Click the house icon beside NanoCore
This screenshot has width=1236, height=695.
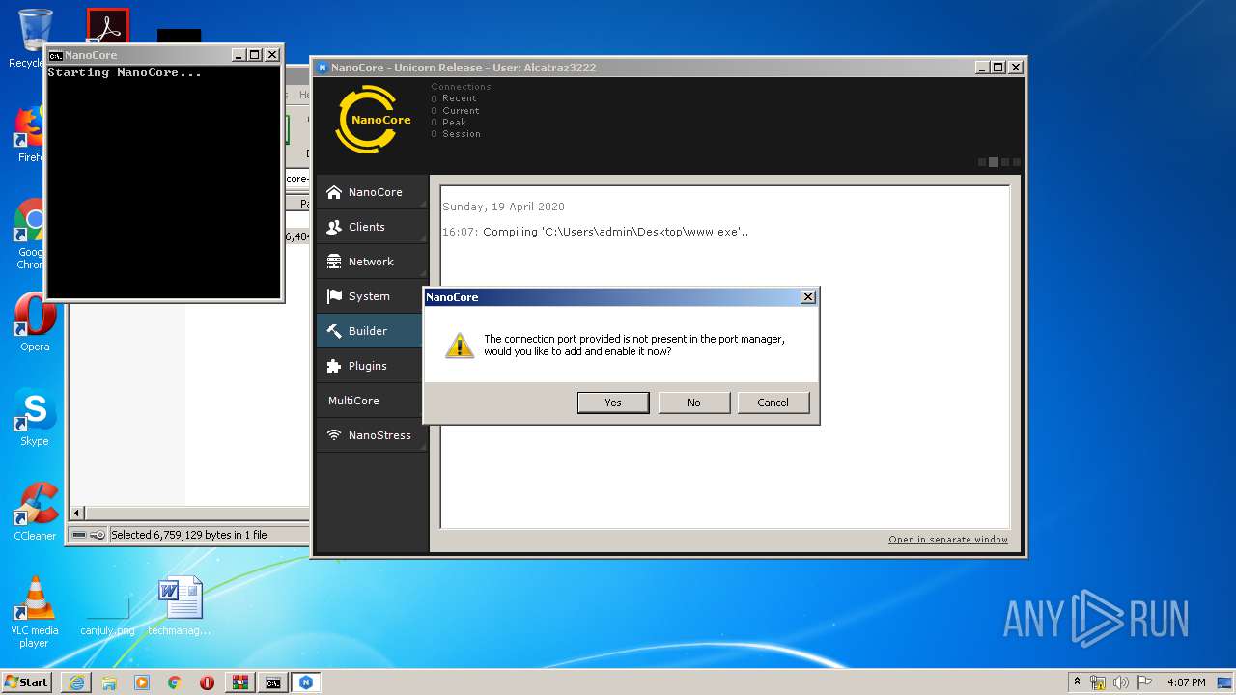[x=334, y=192]
